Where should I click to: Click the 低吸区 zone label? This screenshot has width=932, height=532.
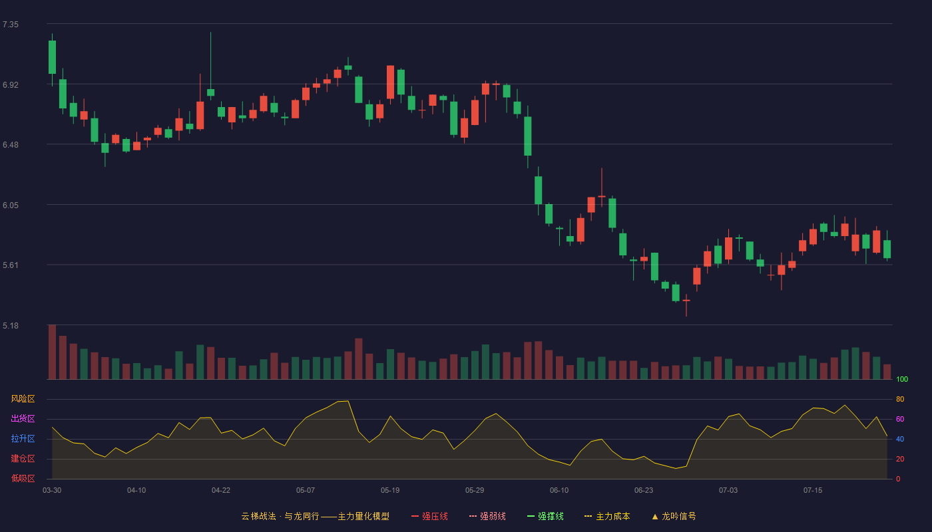(x=23, y=478)
